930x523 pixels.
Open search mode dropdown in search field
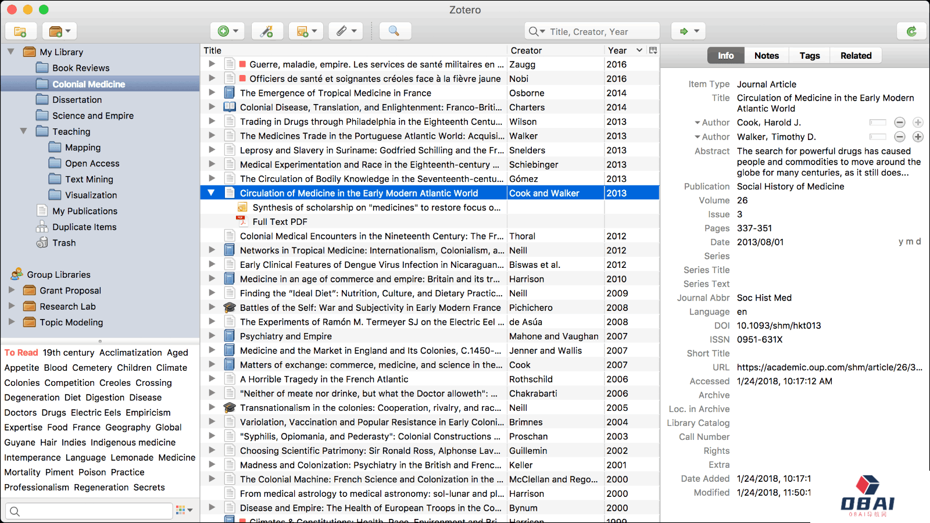pos(537,31)
